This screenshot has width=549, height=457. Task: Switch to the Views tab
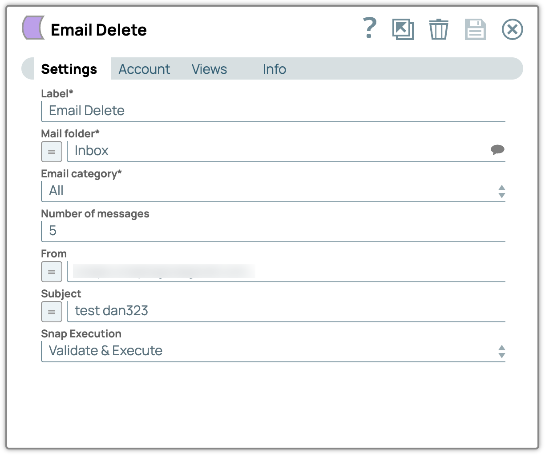click(x=209, y=69)
